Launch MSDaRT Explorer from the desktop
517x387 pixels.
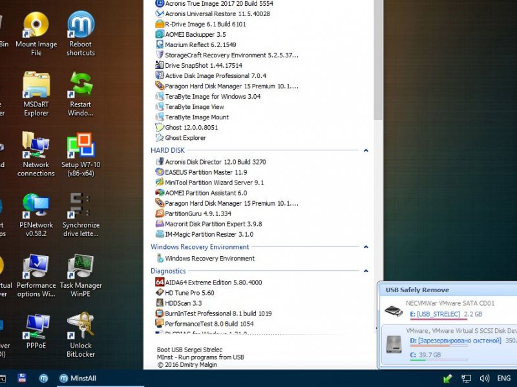[x=36, y=94]
